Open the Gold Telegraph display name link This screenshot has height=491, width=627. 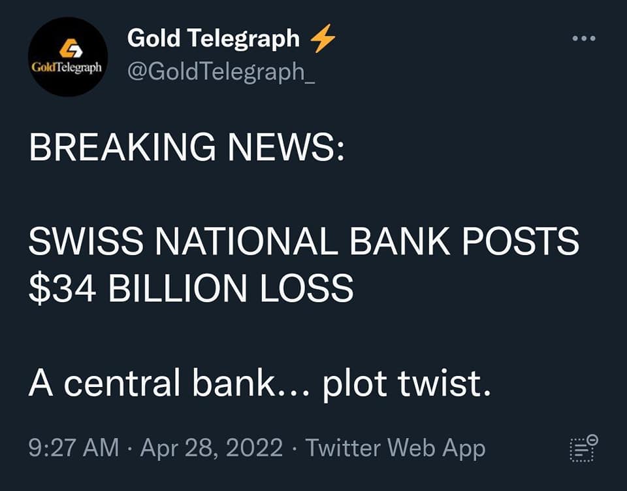pos(213,39)
